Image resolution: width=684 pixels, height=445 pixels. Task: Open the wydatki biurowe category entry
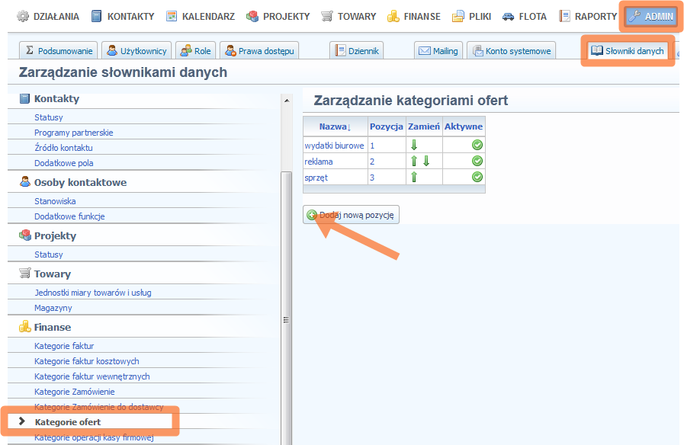click(x=334, y=145)
